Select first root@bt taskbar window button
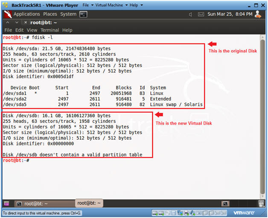Viewport: 268px width, 218px height. pos(45,203)
